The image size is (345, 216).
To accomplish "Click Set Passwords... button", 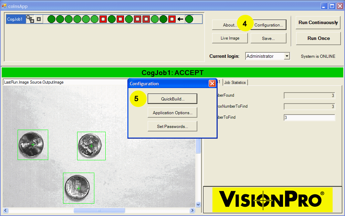I will coord(172,126).
